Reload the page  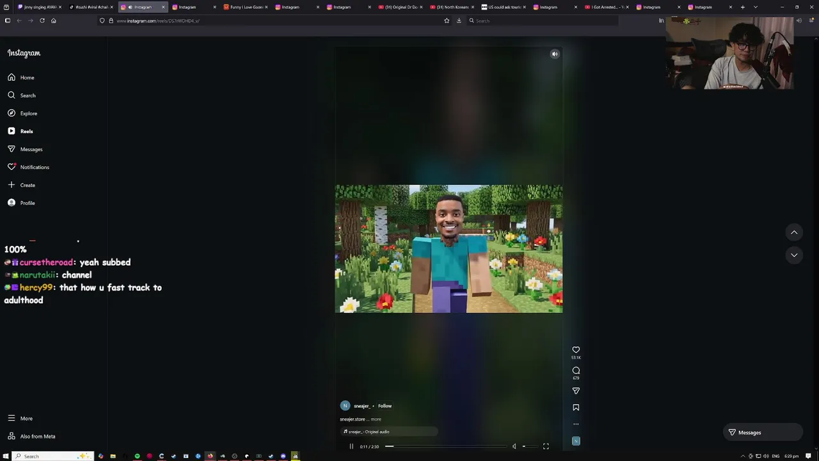click(x=42, y=20)
